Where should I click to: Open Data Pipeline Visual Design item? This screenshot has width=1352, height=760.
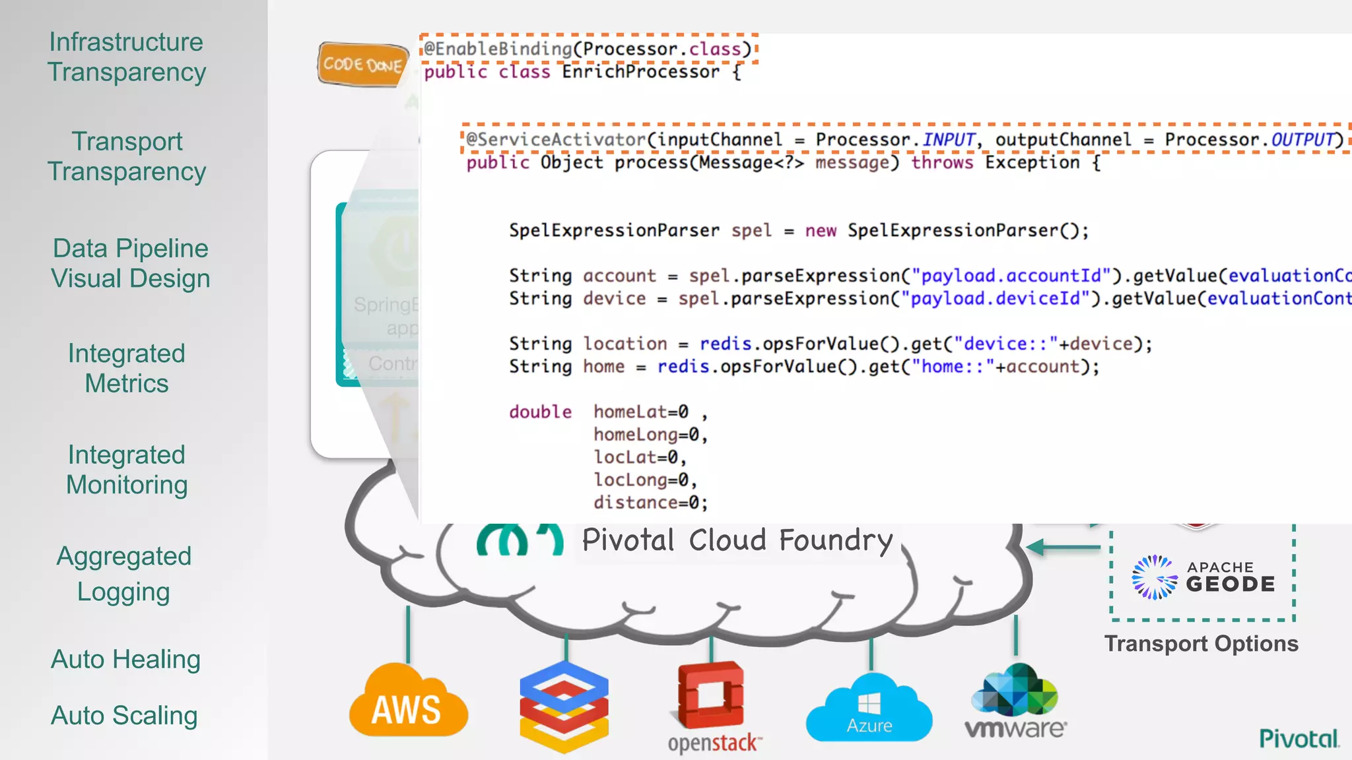click(131, 263)
